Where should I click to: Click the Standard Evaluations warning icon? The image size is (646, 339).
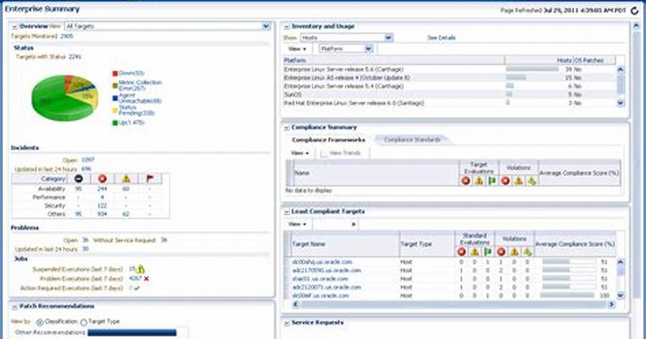pos(475,252)
